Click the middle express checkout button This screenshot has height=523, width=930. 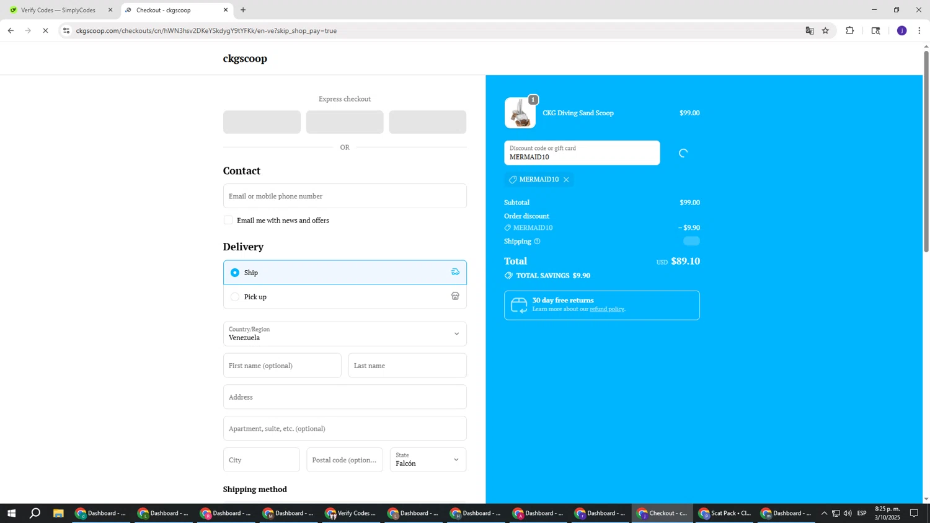pos(345,122)
